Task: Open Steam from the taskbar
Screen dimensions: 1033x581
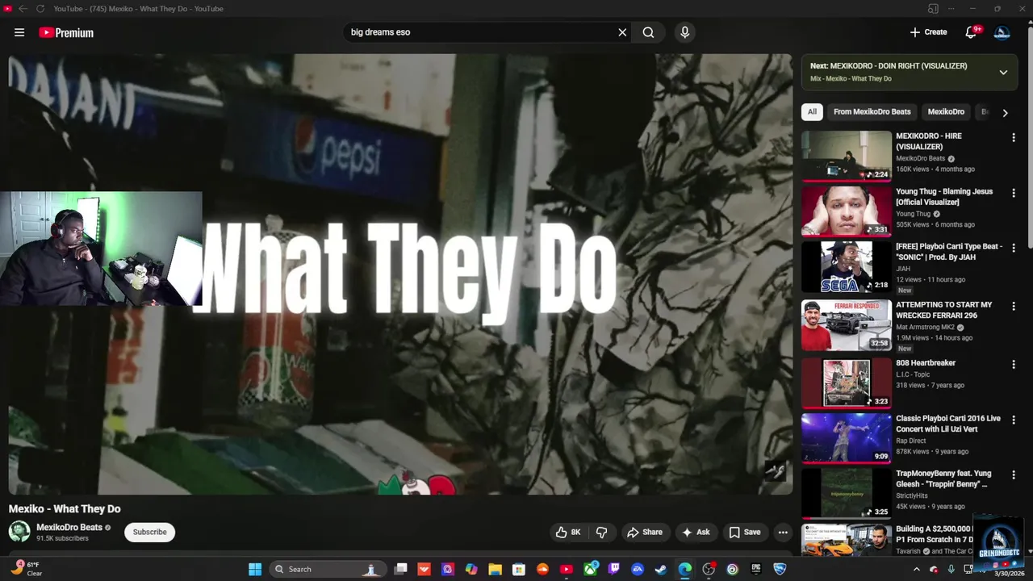Action: click(x=661, y=569)
